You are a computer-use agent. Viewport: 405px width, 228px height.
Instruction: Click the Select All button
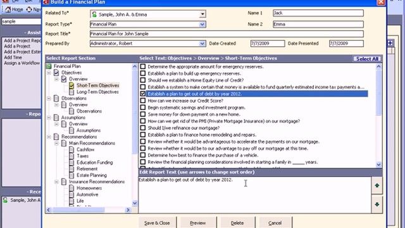click(x=367, y=59)
